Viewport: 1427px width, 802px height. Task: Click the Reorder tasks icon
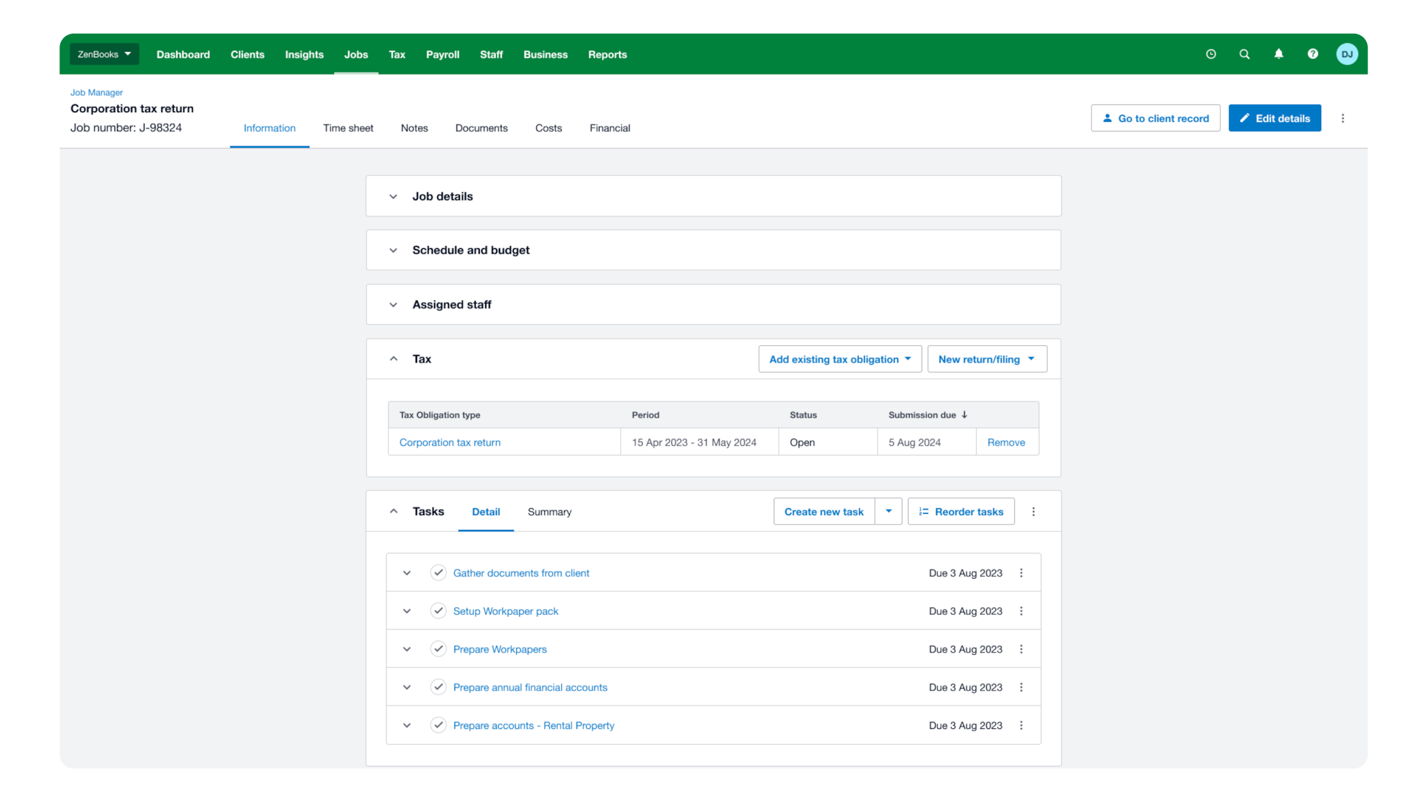(923, 511)
